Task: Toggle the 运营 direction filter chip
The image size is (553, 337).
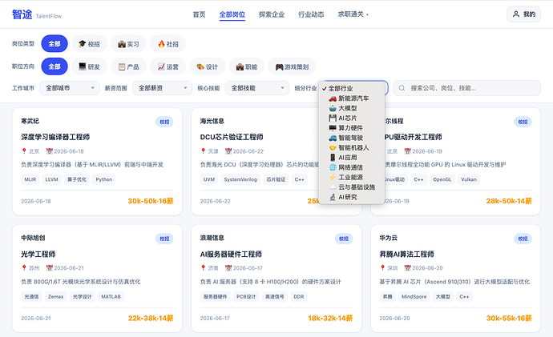Action: pos(168,66)
